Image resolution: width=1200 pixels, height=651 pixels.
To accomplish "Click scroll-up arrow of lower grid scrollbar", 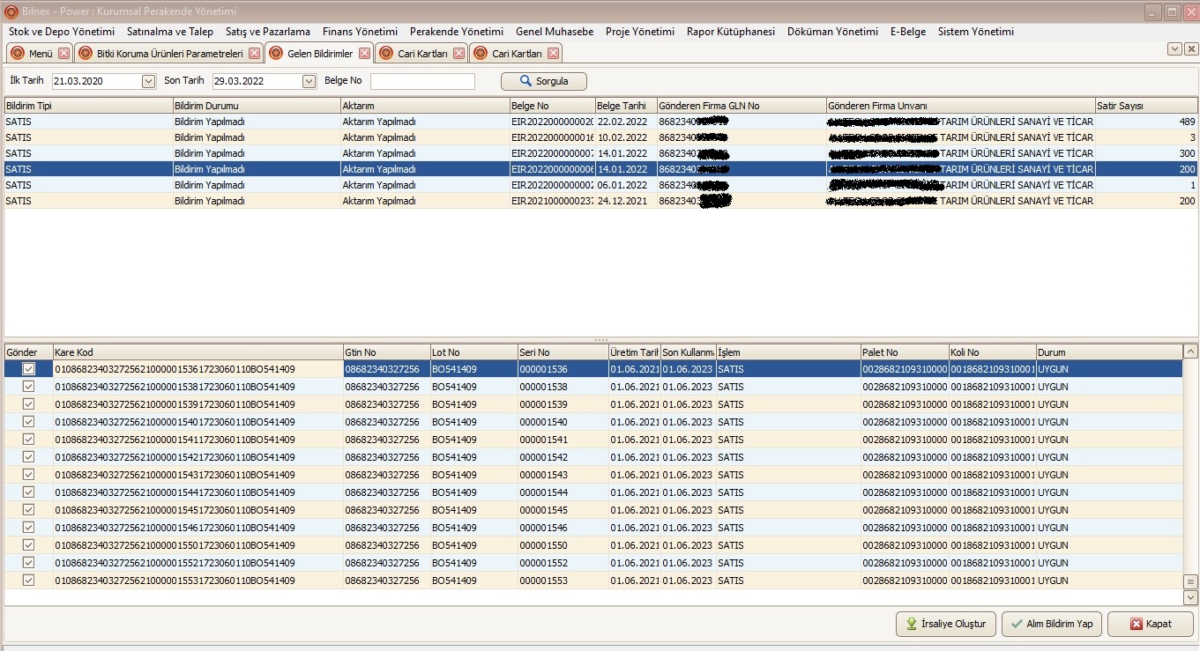I will pyautogui.click(x=1190, y=351).
